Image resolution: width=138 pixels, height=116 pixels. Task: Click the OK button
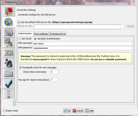[x=67, y=111]
